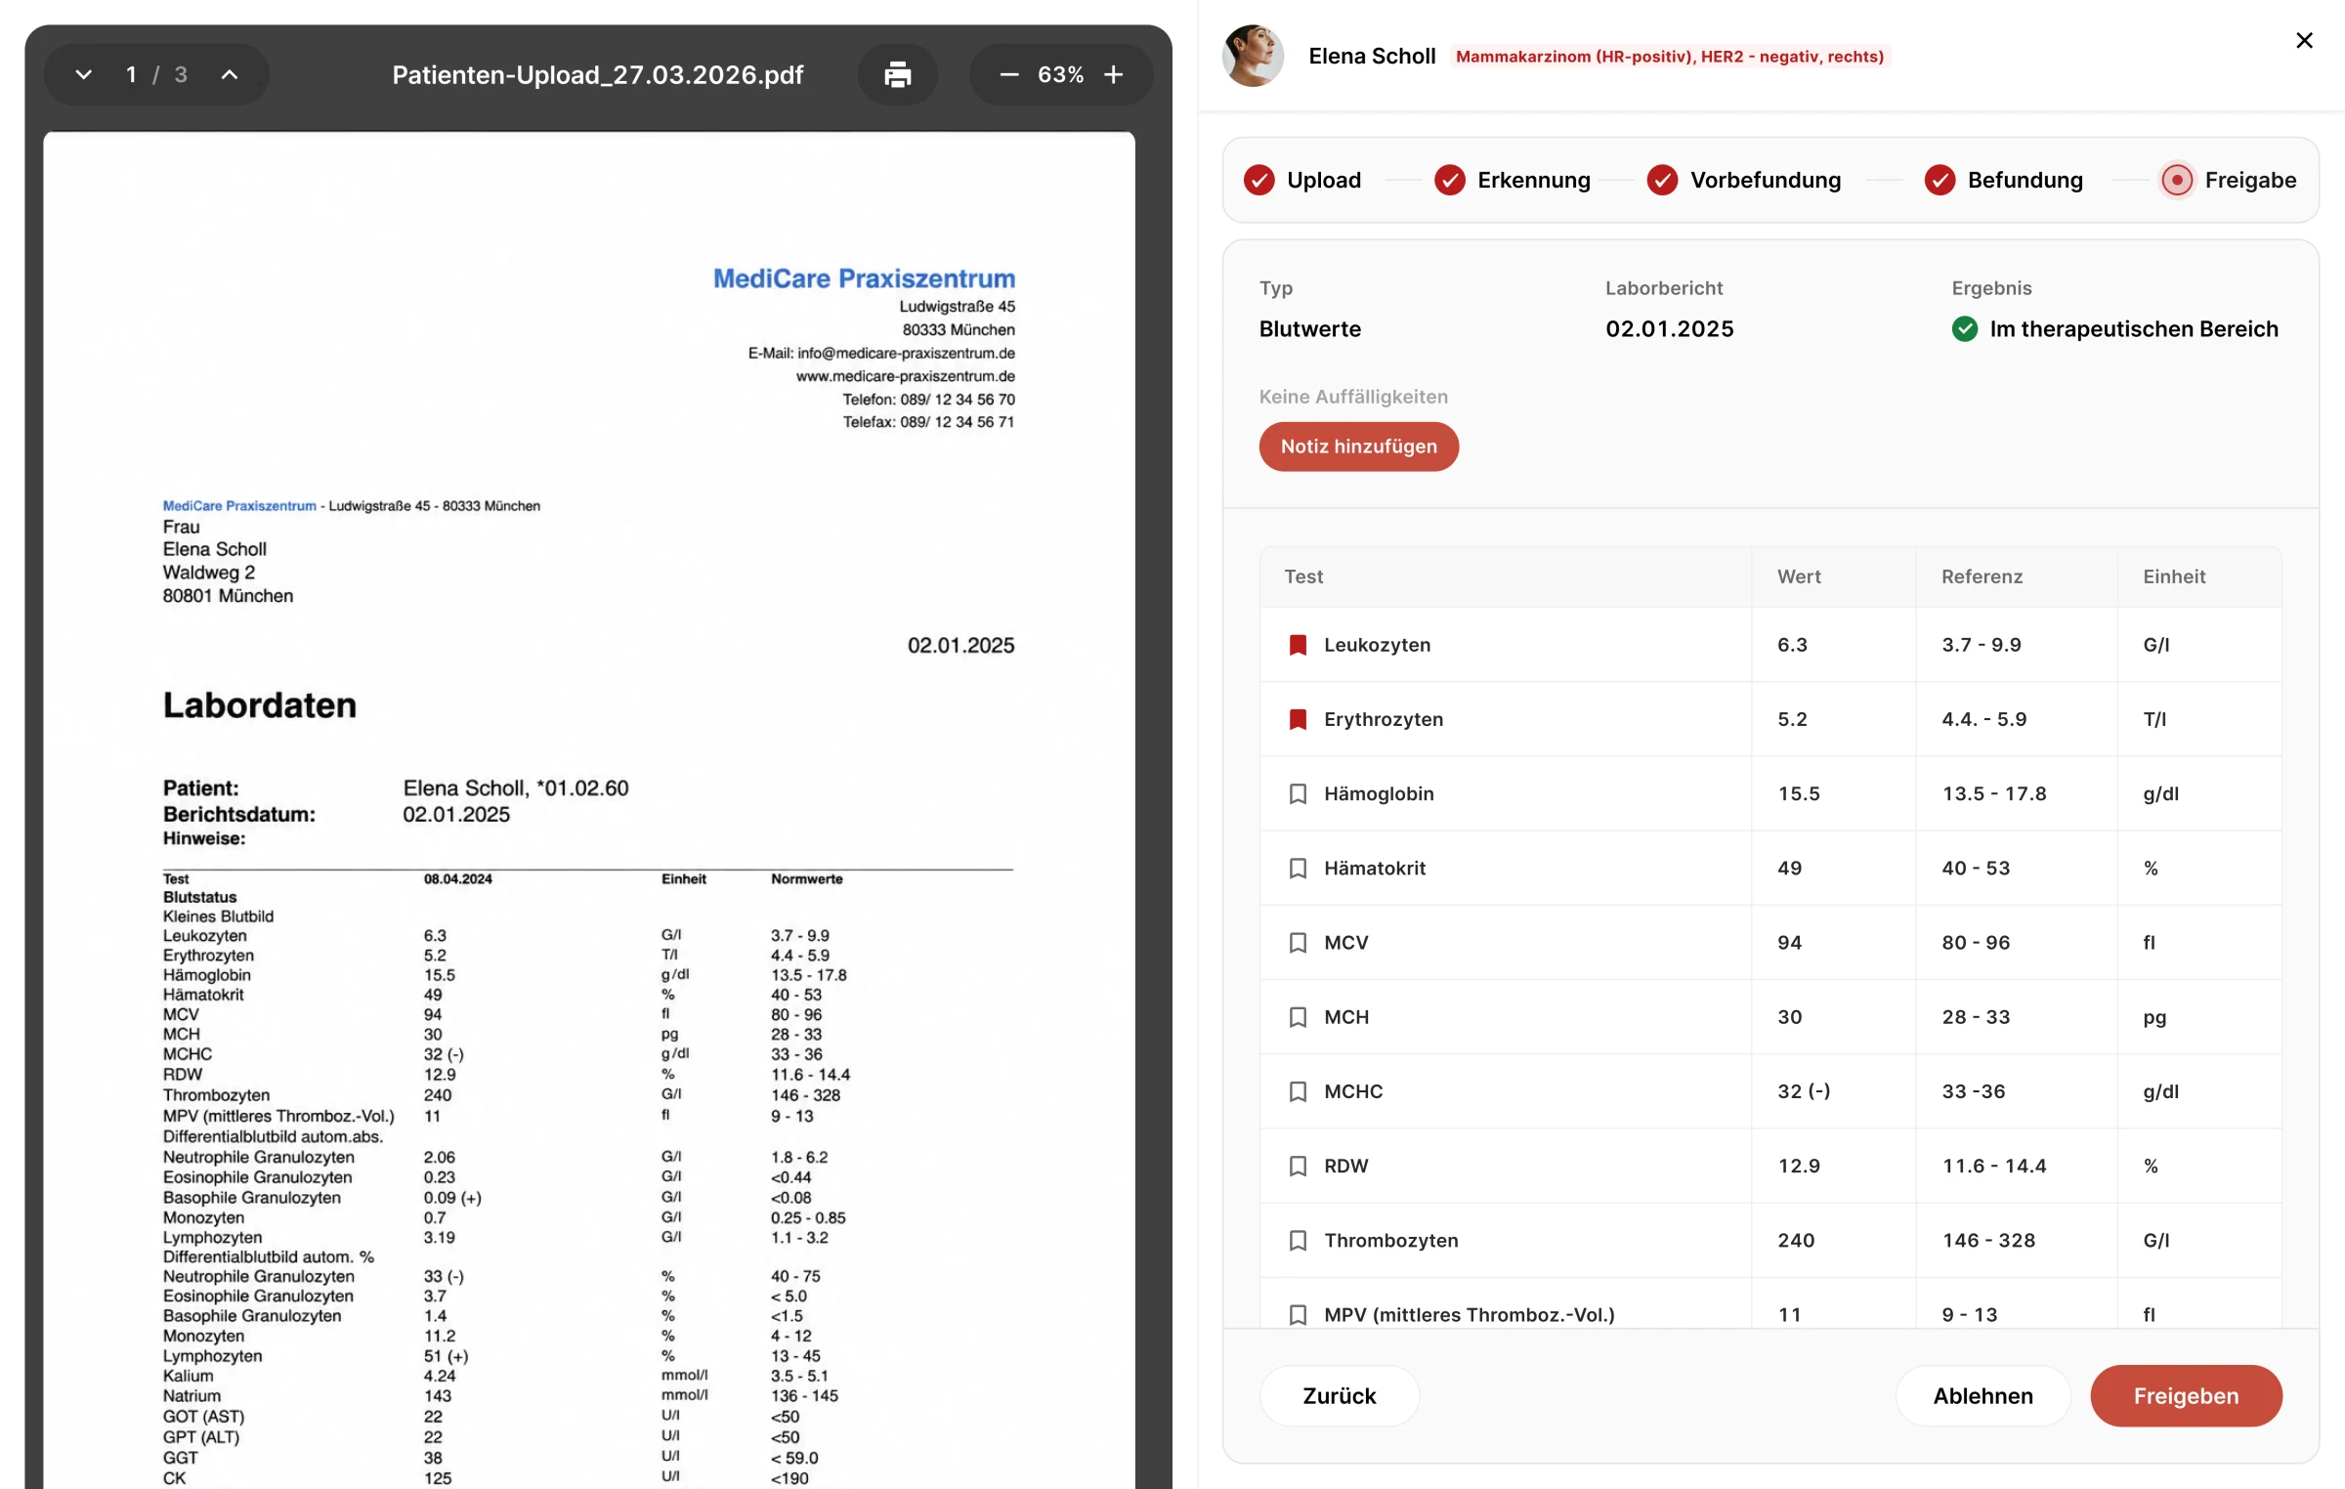
Task: Bookmark the Thrombozyten row
Action: pyautogui.click(x=1298, y=1240)
